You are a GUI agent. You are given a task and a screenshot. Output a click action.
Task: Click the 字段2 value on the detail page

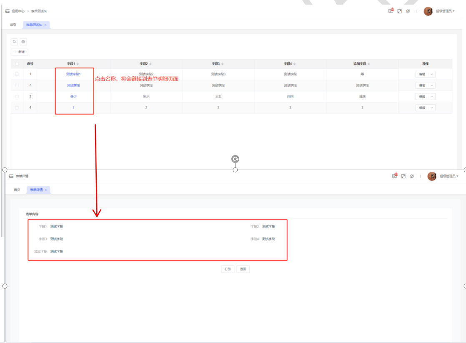269,227
